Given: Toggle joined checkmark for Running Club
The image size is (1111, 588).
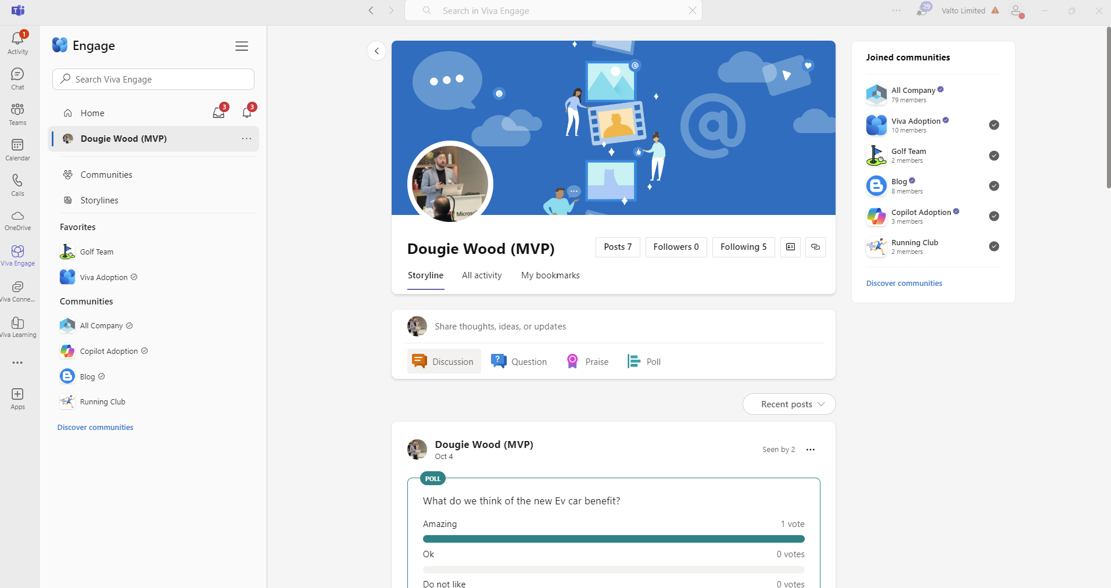Looking at the screenshot, I should coord(994,246).
